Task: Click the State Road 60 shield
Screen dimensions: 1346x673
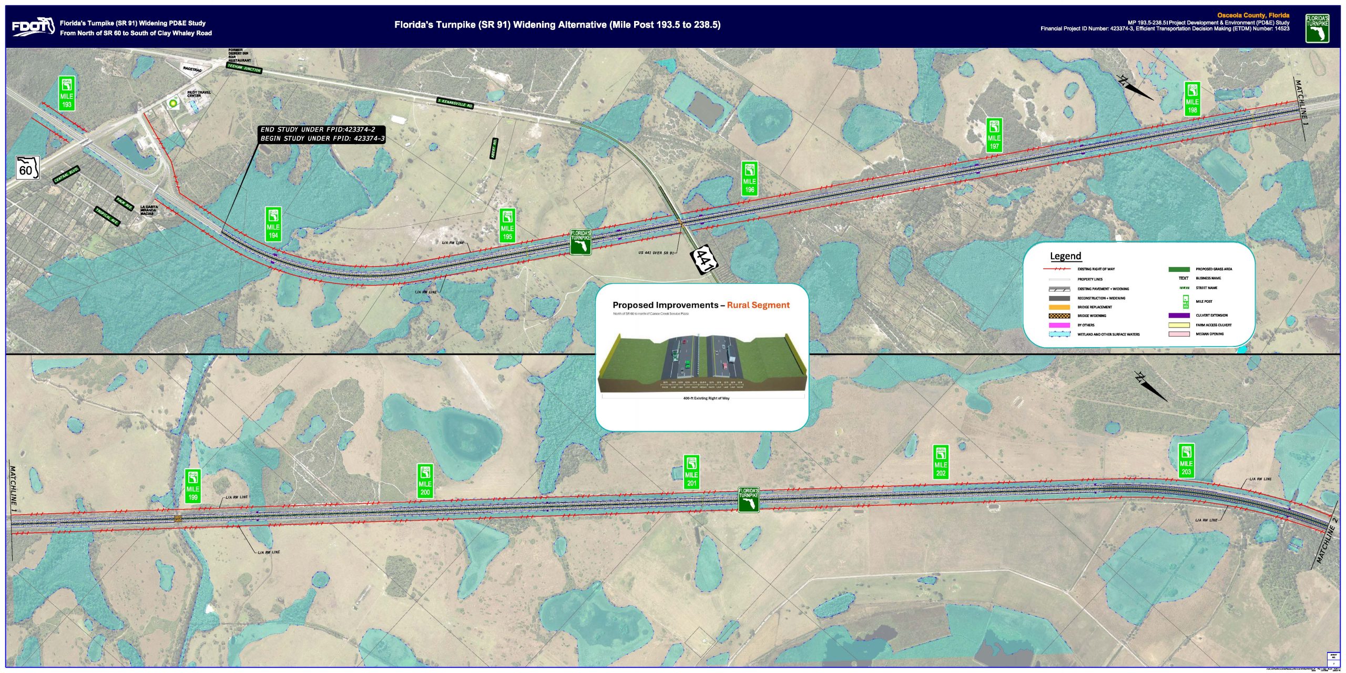Action: tap(27, 168)
